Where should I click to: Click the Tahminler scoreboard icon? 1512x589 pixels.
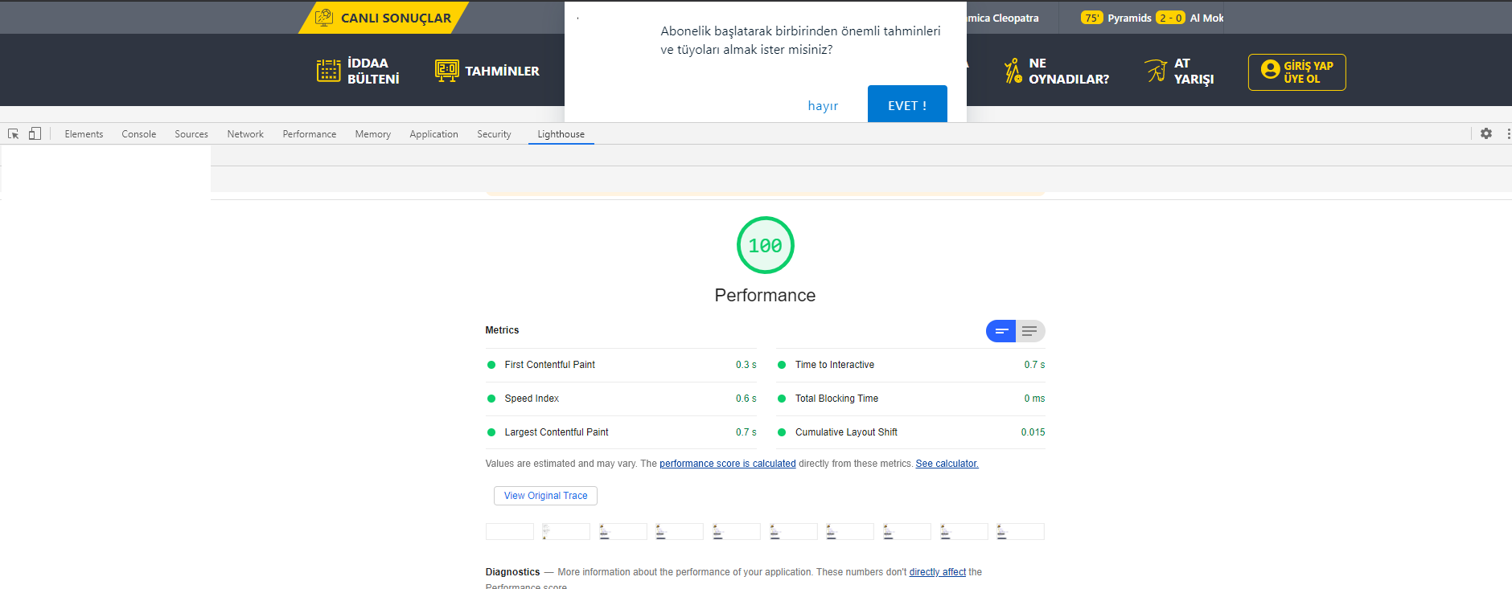pyautogui.click(x=447, y=71)
